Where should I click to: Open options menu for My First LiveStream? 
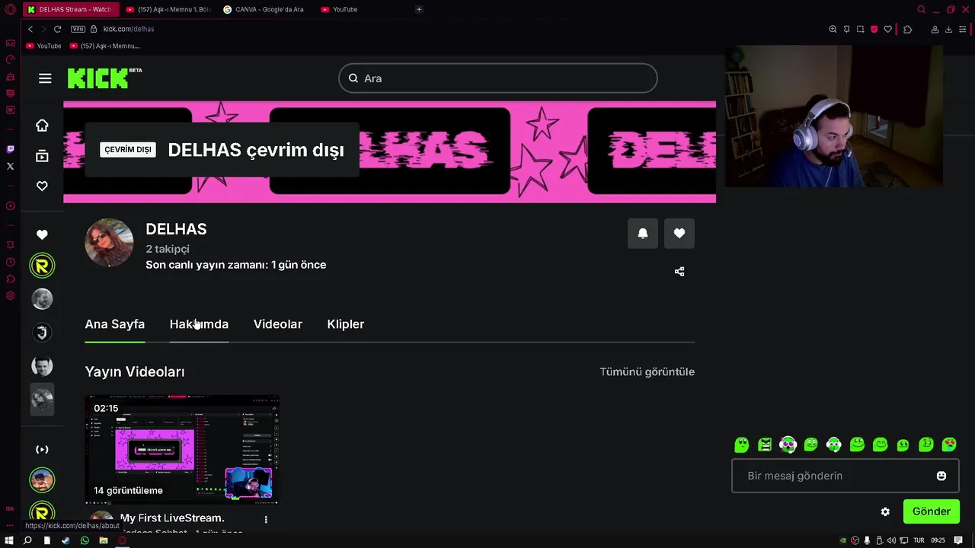(x=266, y=519)
